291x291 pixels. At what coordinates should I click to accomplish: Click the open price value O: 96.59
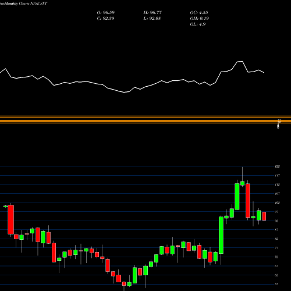(106, 13)
